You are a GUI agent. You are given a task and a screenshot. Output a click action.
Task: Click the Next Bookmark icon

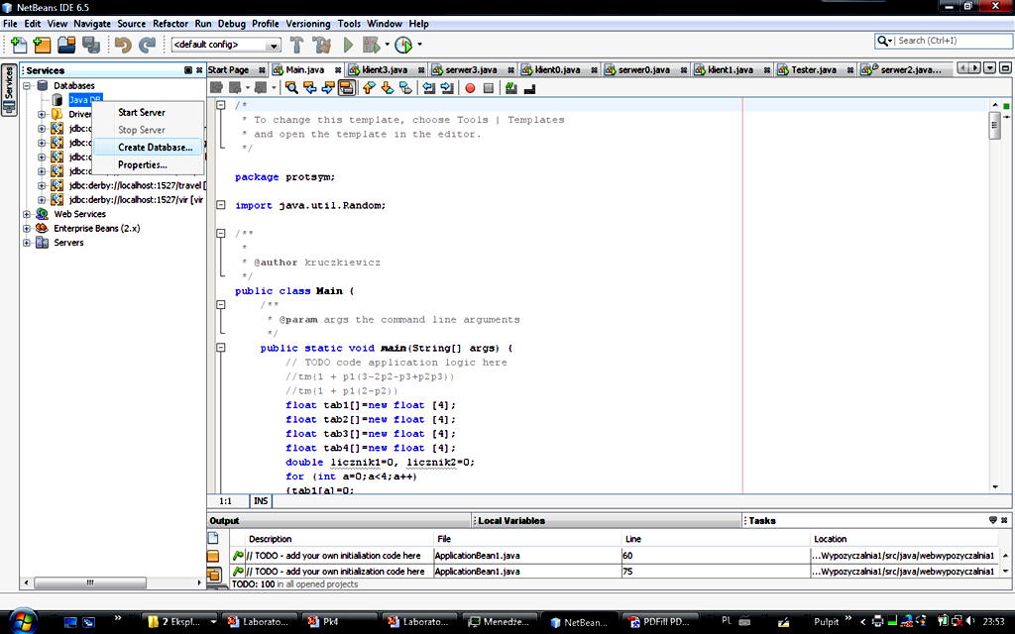click(x=388, y=88)
